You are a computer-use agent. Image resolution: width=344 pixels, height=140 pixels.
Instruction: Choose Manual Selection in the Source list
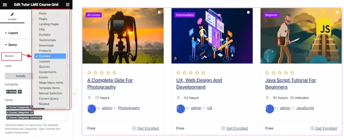coord(50,93)
